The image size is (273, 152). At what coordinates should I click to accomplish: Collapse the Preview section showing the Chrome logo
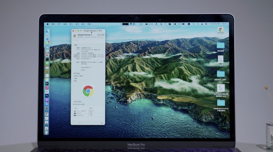point(74,81)
